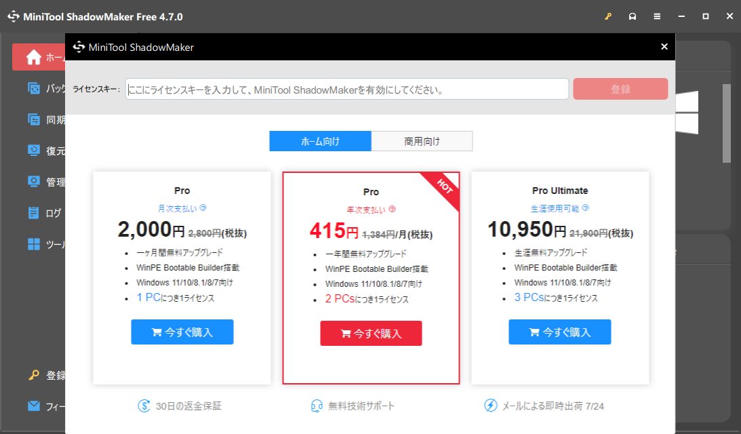Screen dimensions: 741x434
Task: Open the Manage icon in the sidebar
Action: [33, 182]
